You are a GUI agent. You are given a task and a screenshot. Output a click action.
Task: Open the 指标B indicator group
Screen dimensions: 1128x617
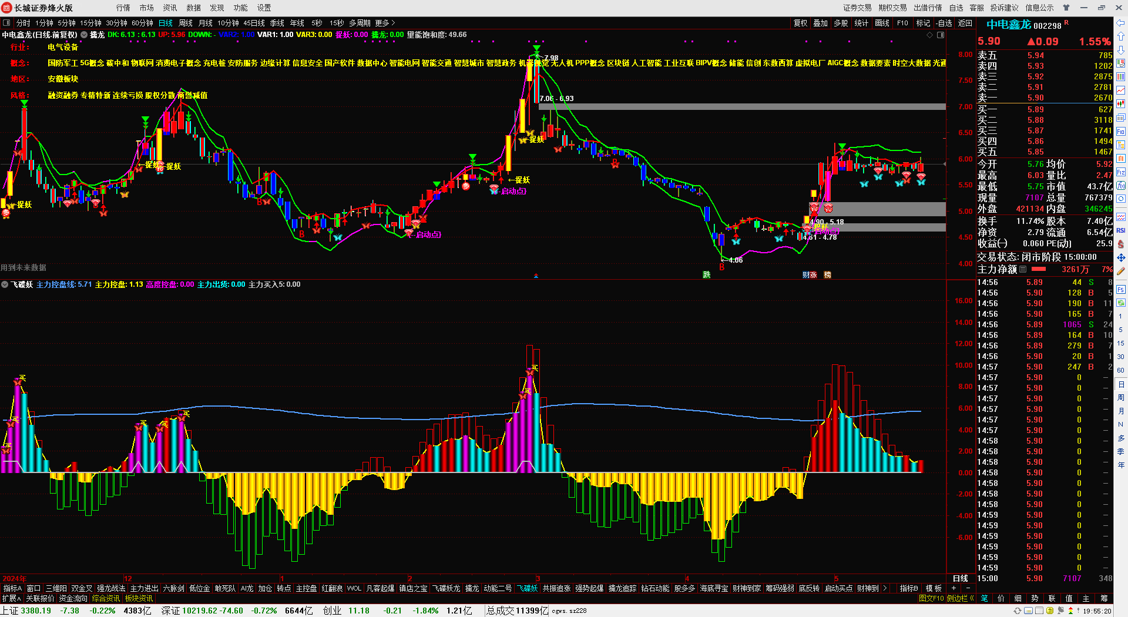pos(909,588)
